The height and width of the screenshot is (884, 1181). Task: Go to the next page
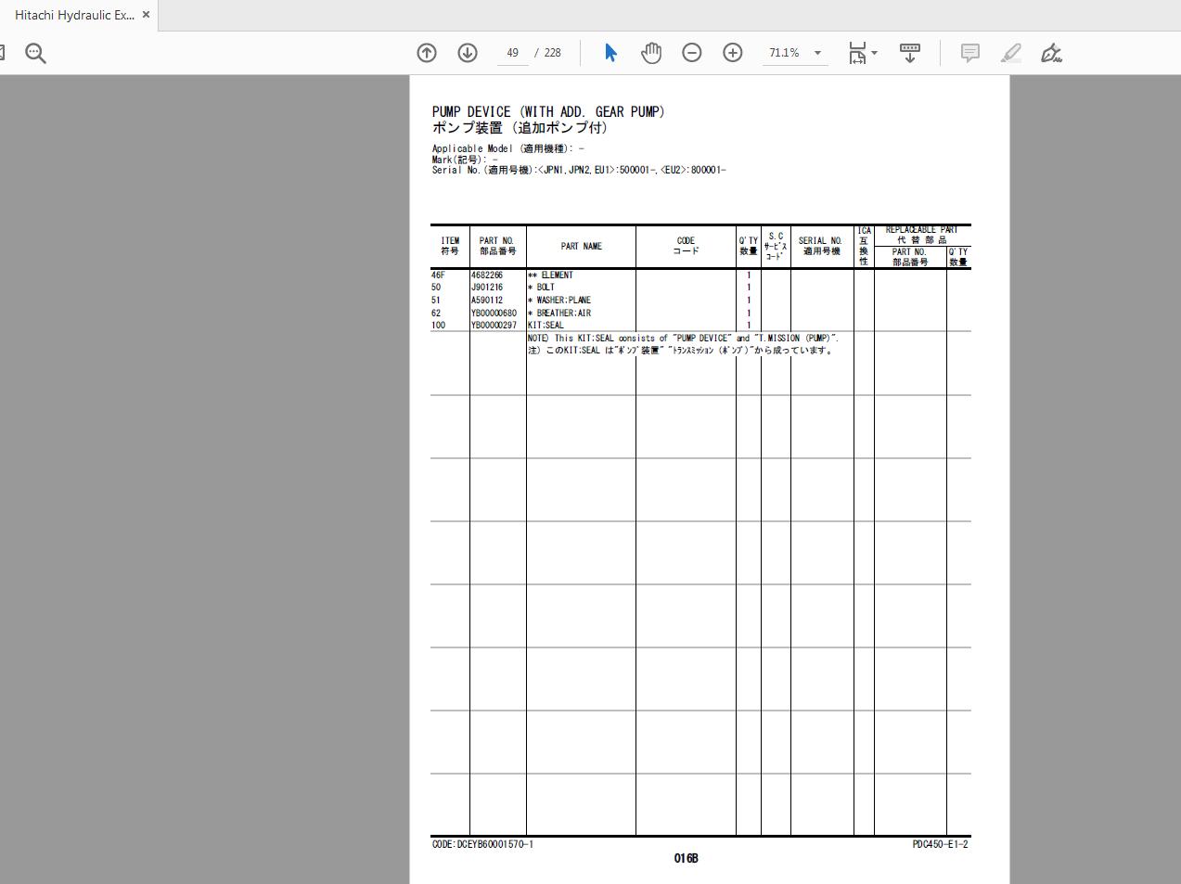pyautogui.click(x=468, y=53)
